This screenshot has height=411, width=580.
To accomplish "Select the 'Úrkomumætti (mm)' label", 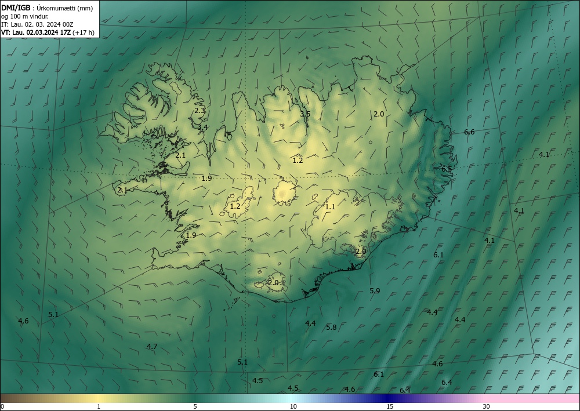I will tap(65, 9).
